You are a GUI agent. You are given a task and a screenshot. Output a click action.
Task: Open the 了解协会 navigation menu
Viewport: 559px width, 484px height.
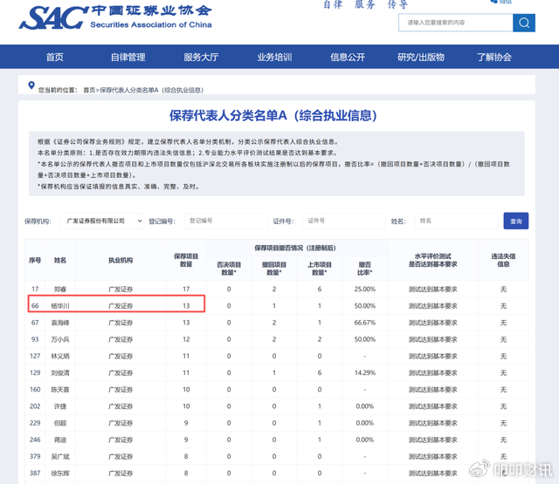click(x=494, y=57)
